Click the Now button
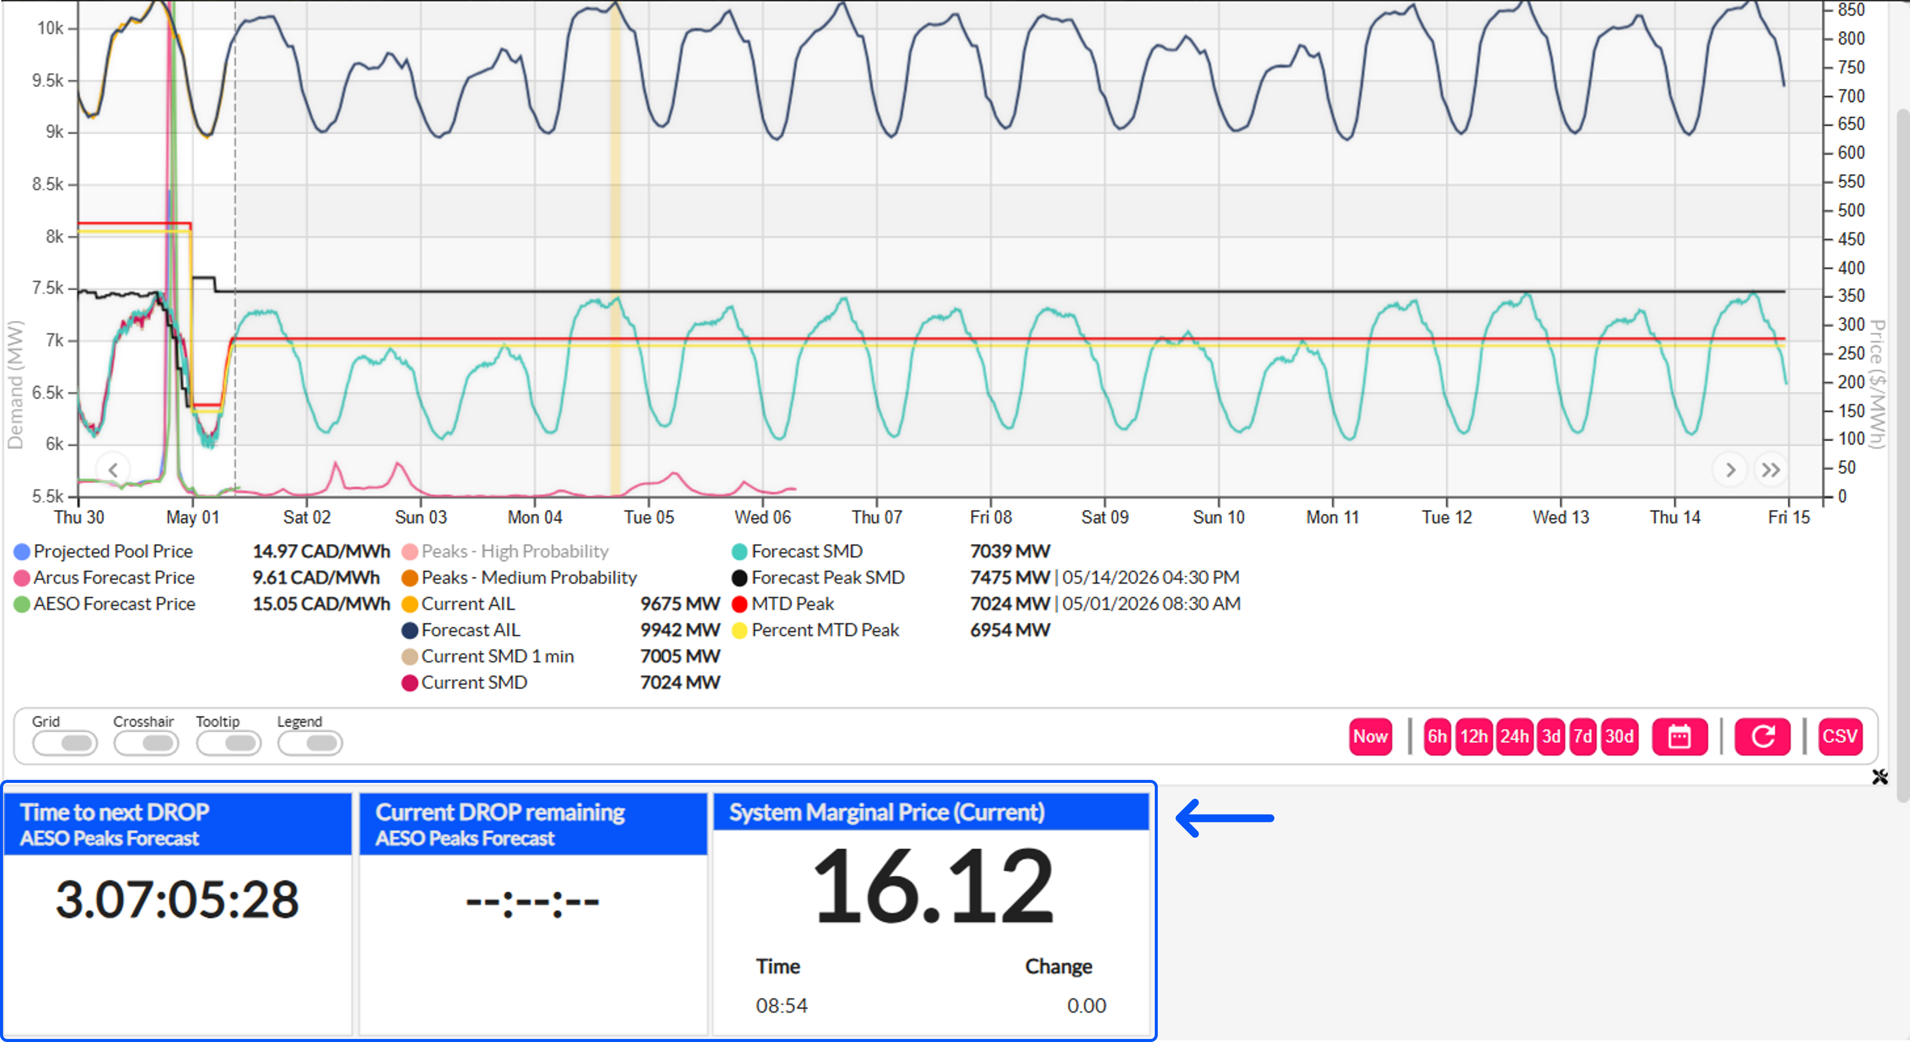1910x1042 pixels. click(x=1369, y=736)
